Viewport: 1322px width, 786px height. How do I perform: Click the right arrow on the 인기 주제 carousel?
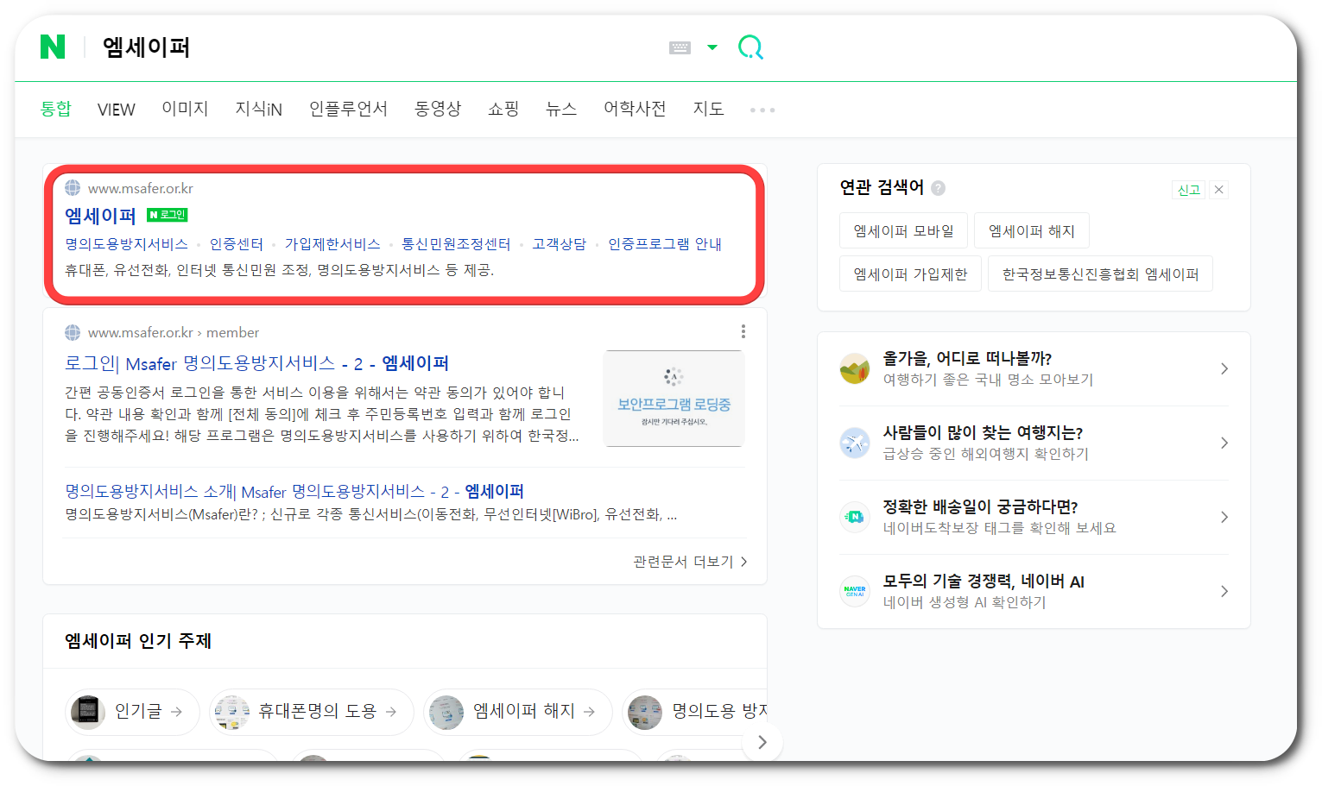click(762, 742)
